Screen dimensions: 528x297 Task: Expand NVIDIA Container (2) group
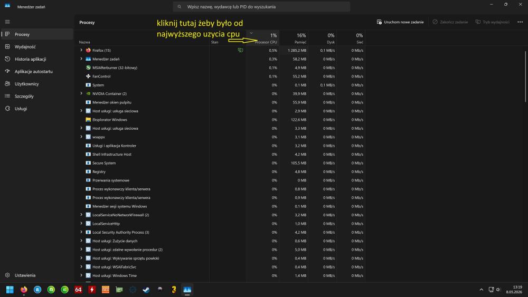point(81,93)
